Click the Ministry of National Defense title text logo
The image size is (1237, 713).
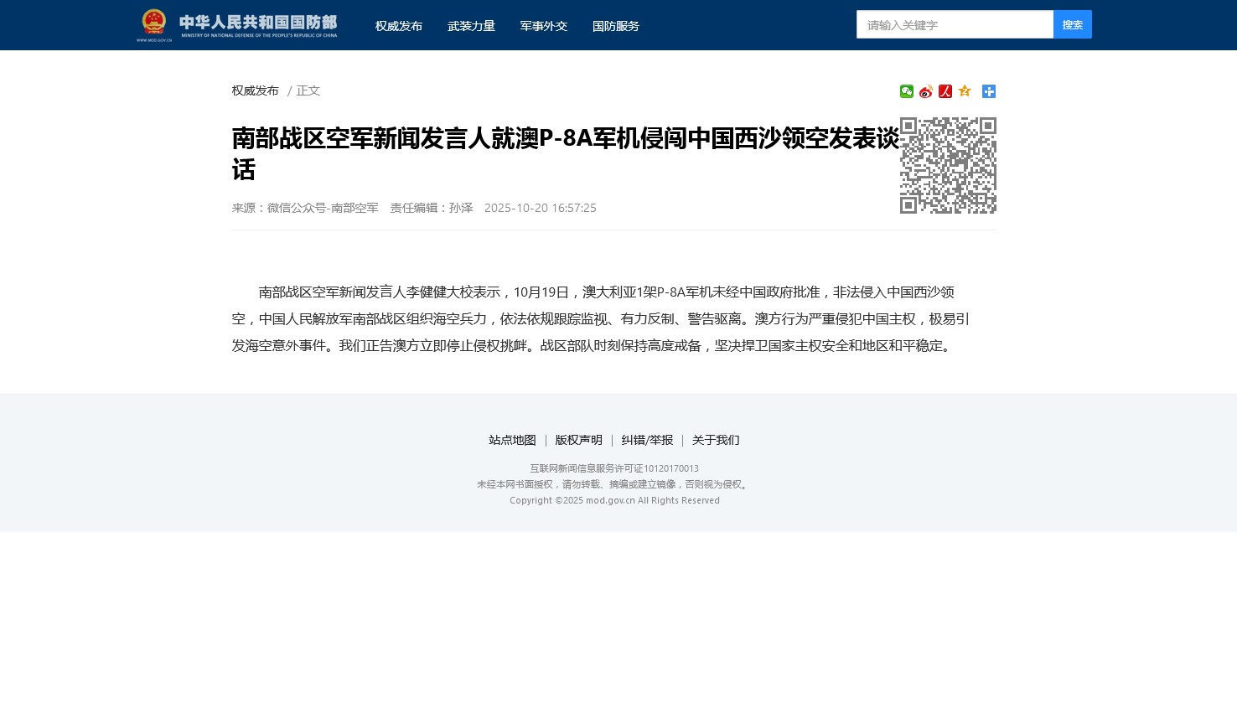(258, 25)
